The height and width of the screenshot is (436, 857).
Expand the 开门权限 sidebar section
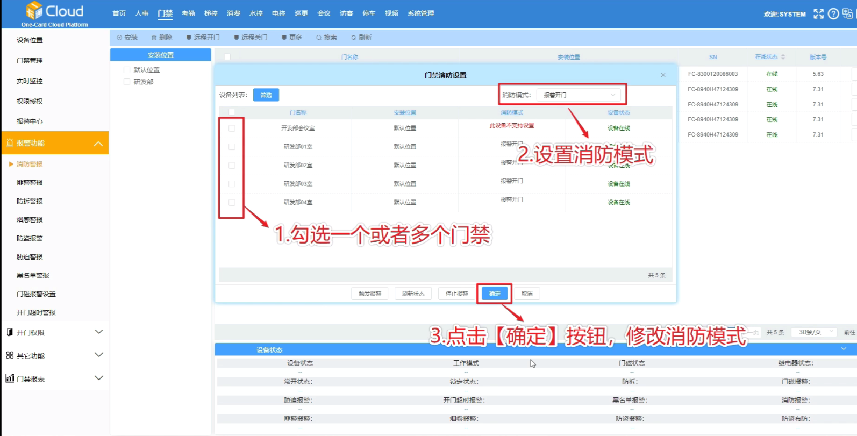click(x=99, y=332)
